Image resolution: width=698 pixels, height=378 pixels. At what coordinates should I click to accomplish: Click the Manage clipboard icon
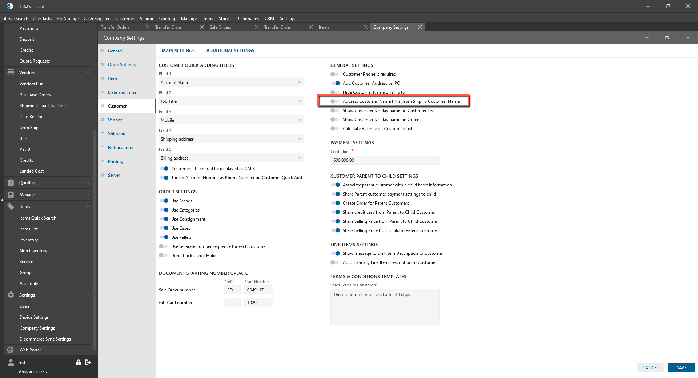point(11,195)
